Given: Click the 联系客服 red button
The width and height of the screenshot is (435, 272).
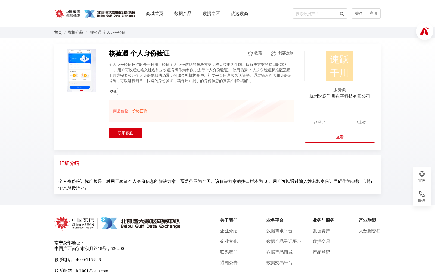Looking at the screenshot, I should click(125, 133).
